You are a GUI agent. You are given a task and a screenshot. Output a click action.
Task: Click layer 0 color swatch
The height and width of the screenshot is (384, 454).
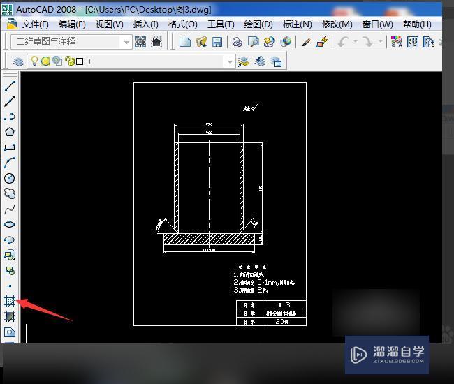coord(80,61)
